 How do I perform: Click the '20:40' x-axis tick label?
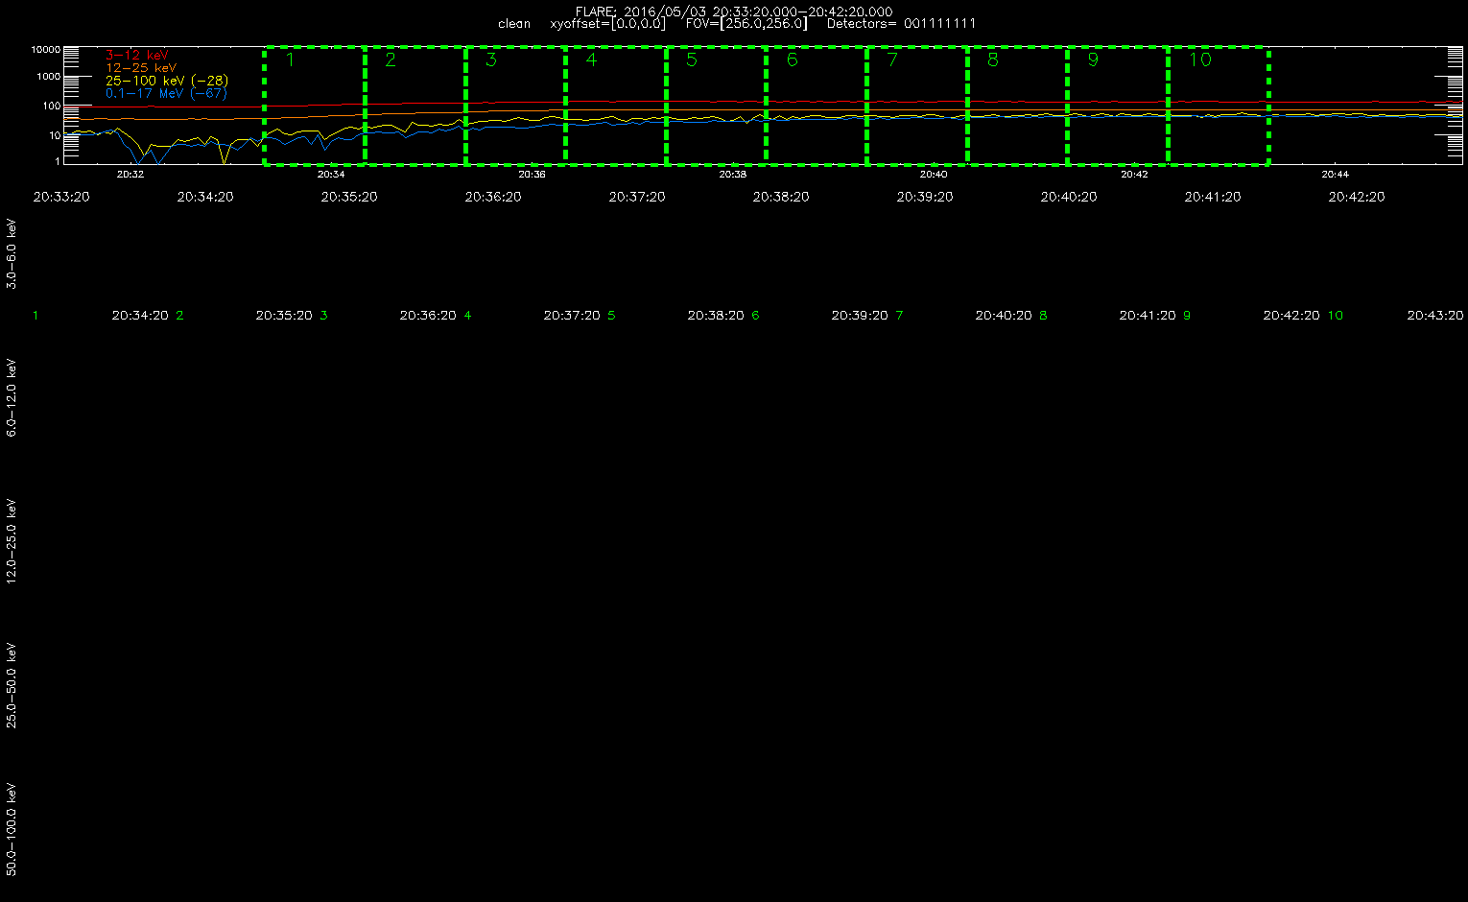934,175
